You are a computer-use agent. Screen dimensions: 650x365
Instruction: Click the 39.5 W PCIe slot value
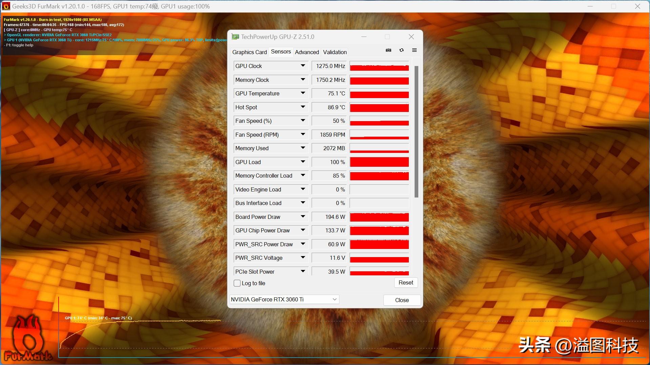click(329, 271)
